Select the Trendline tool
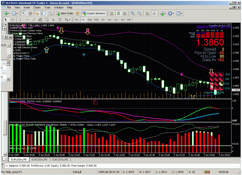Screen dimensions: 242x175 34,20
